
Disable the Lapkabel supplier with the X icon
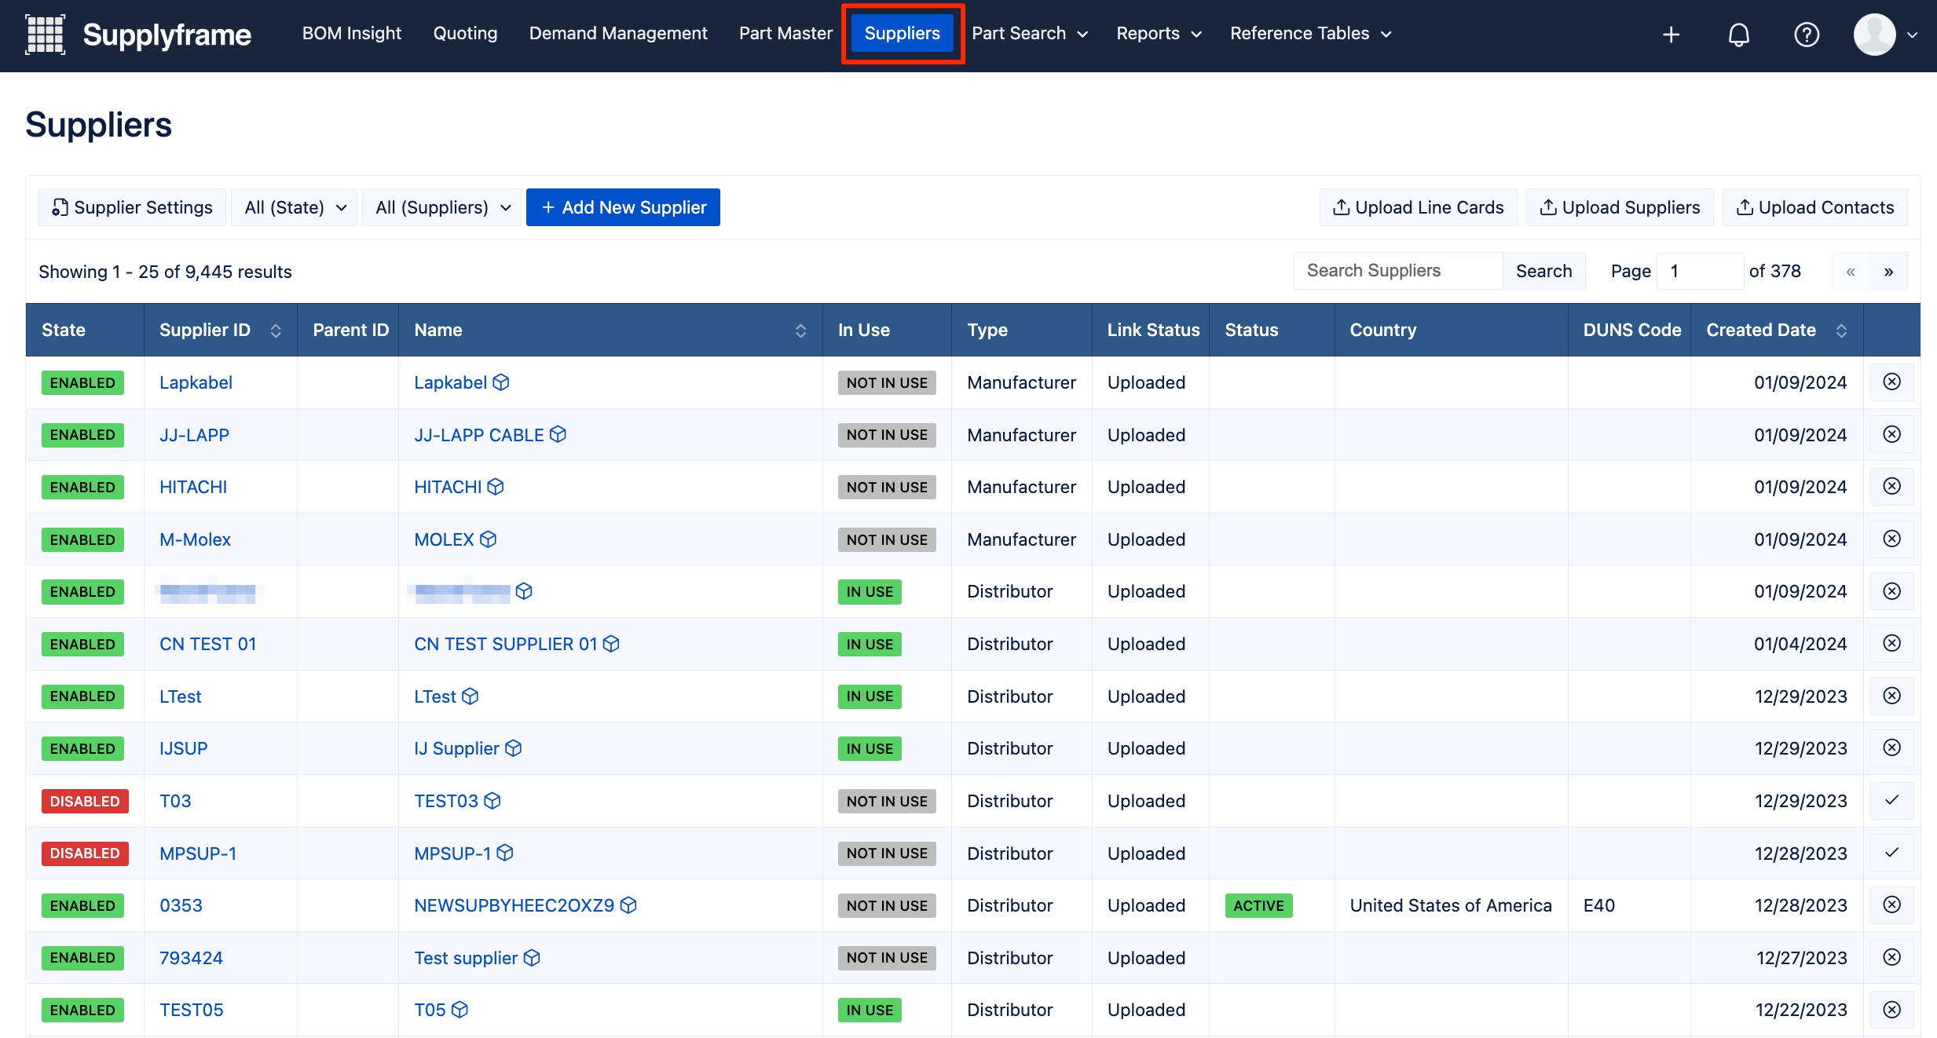[x=1891, y=382]
